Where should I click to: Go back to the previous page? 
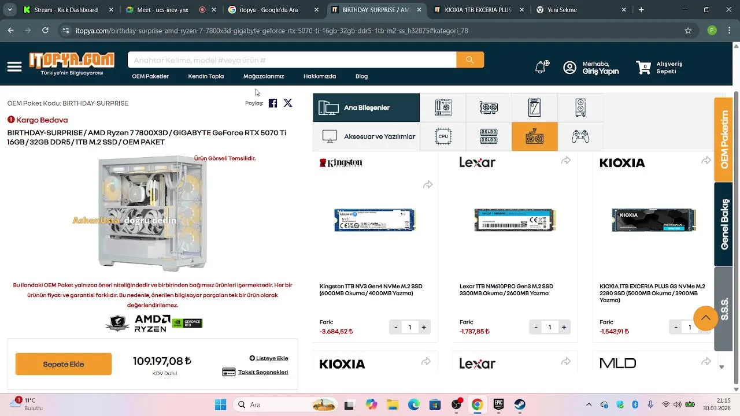[10, 31]
